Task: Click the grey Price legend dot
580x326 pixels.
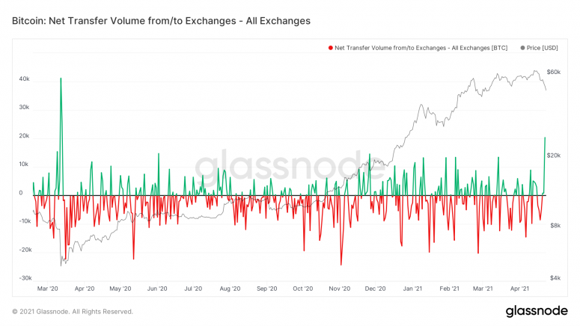Action: coord(522,48)
